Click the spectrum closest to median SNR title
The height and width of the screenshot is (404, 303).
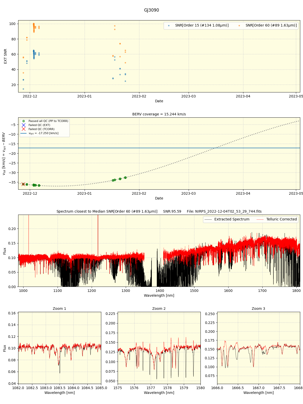[159, 212]
